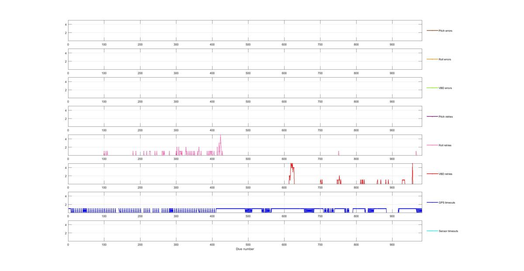Select the Pitch retries legend text

(445, 117)
